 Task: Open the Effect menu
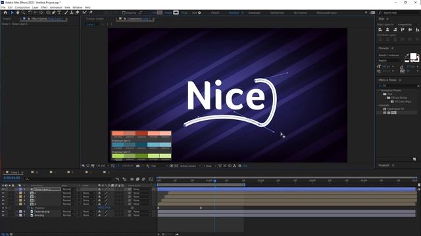coord(44,7)
